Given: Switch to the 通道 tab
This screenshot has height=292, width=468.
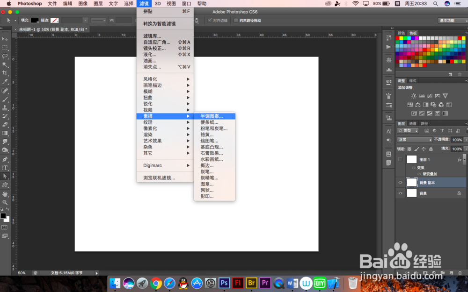Looking at the screenshot, I should [412, 124].
